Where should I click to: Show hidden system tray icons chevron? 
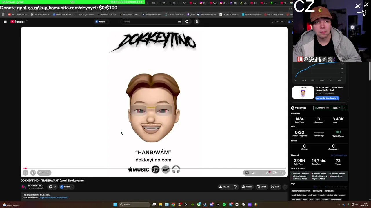(x=339, y=205)
